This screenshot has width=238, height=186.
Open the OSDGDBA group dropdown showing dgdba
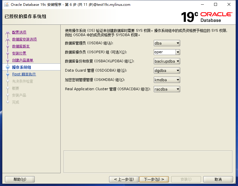click(167, 70)
